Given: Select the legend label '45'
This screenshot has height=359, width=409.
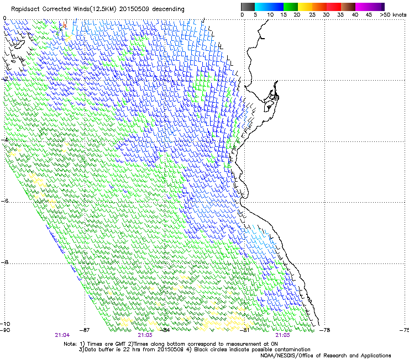Looking at the screenshot, I should tap(369, 15).
